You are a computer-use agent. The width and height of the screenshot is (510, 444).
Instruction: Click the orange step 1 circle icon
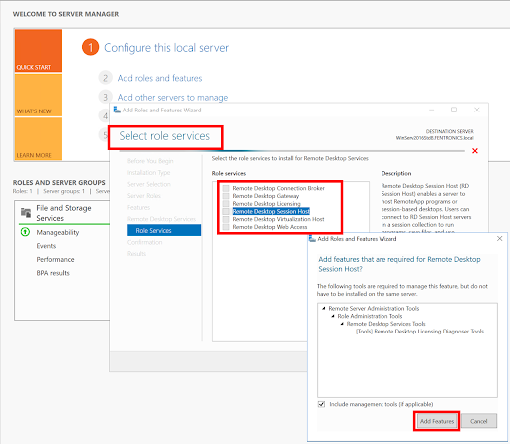pos(90,47)
